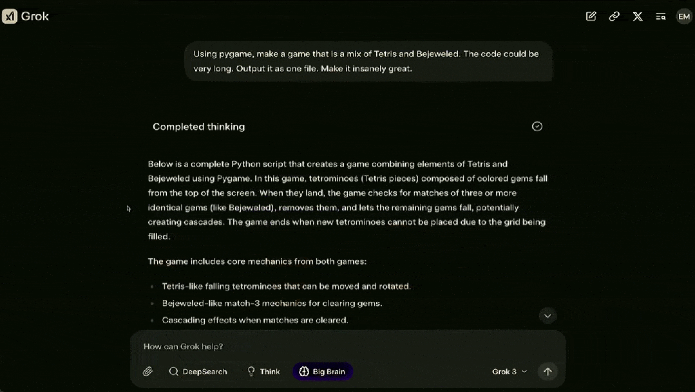Open the X social icon
This screenshot has height=392, width=695.
(638, 17)
